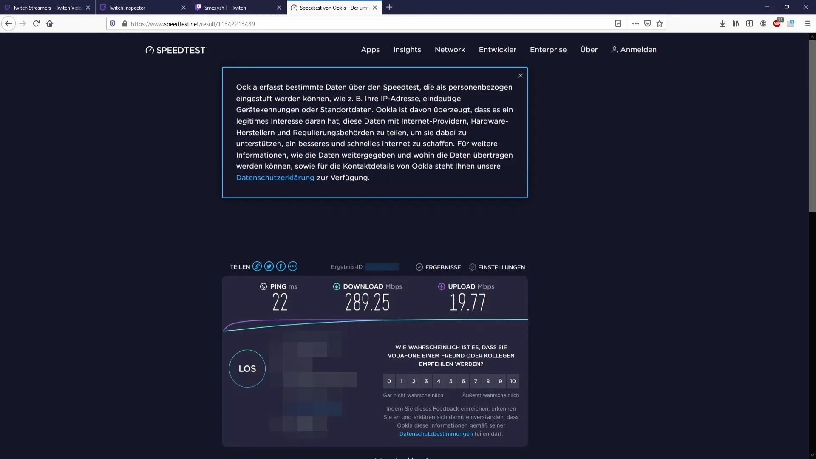Close the Twitch Inspector tab
Viewport: 816px width, 459px height.
[x=184, y=8]
